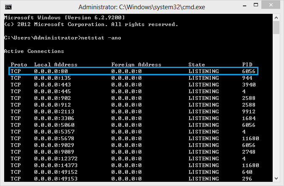The image size is (284, 186).
Task: Minimize the cmd.exe window
Action: click(245, 5)
